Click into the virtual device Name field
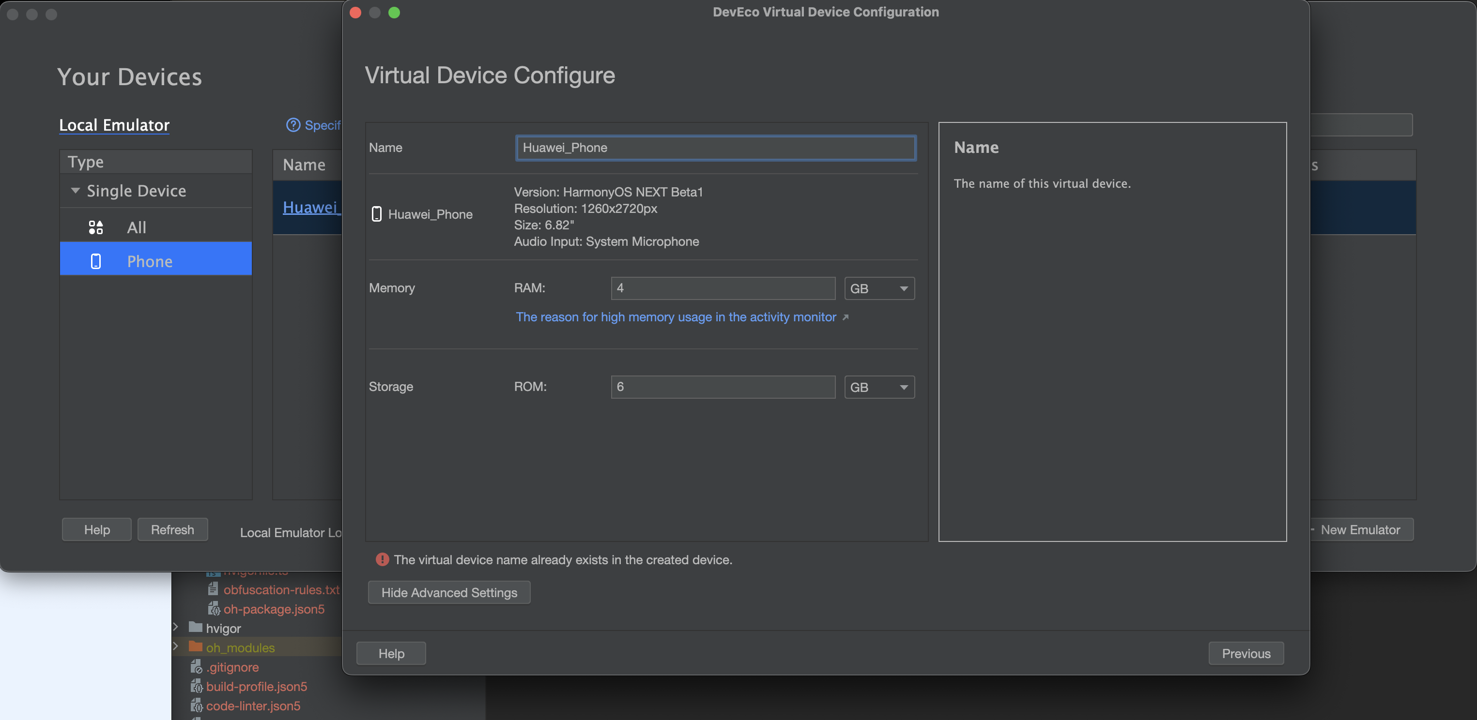This screenshot has width=1477, height=720. click(x=715, y=147)
